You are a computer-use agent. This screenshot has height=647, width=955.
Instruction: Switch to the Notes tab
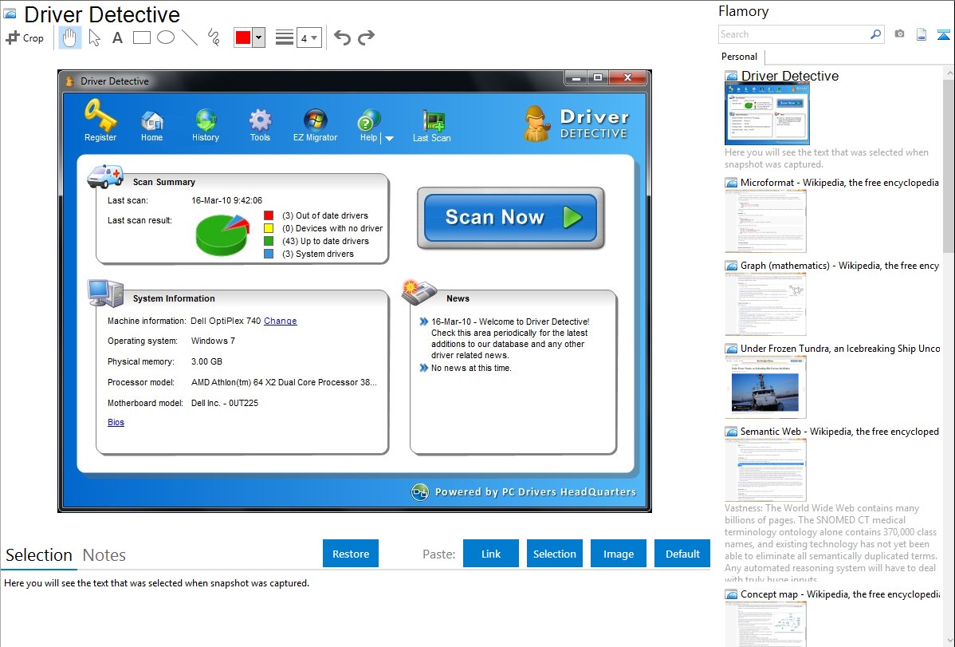coord(104,555)
